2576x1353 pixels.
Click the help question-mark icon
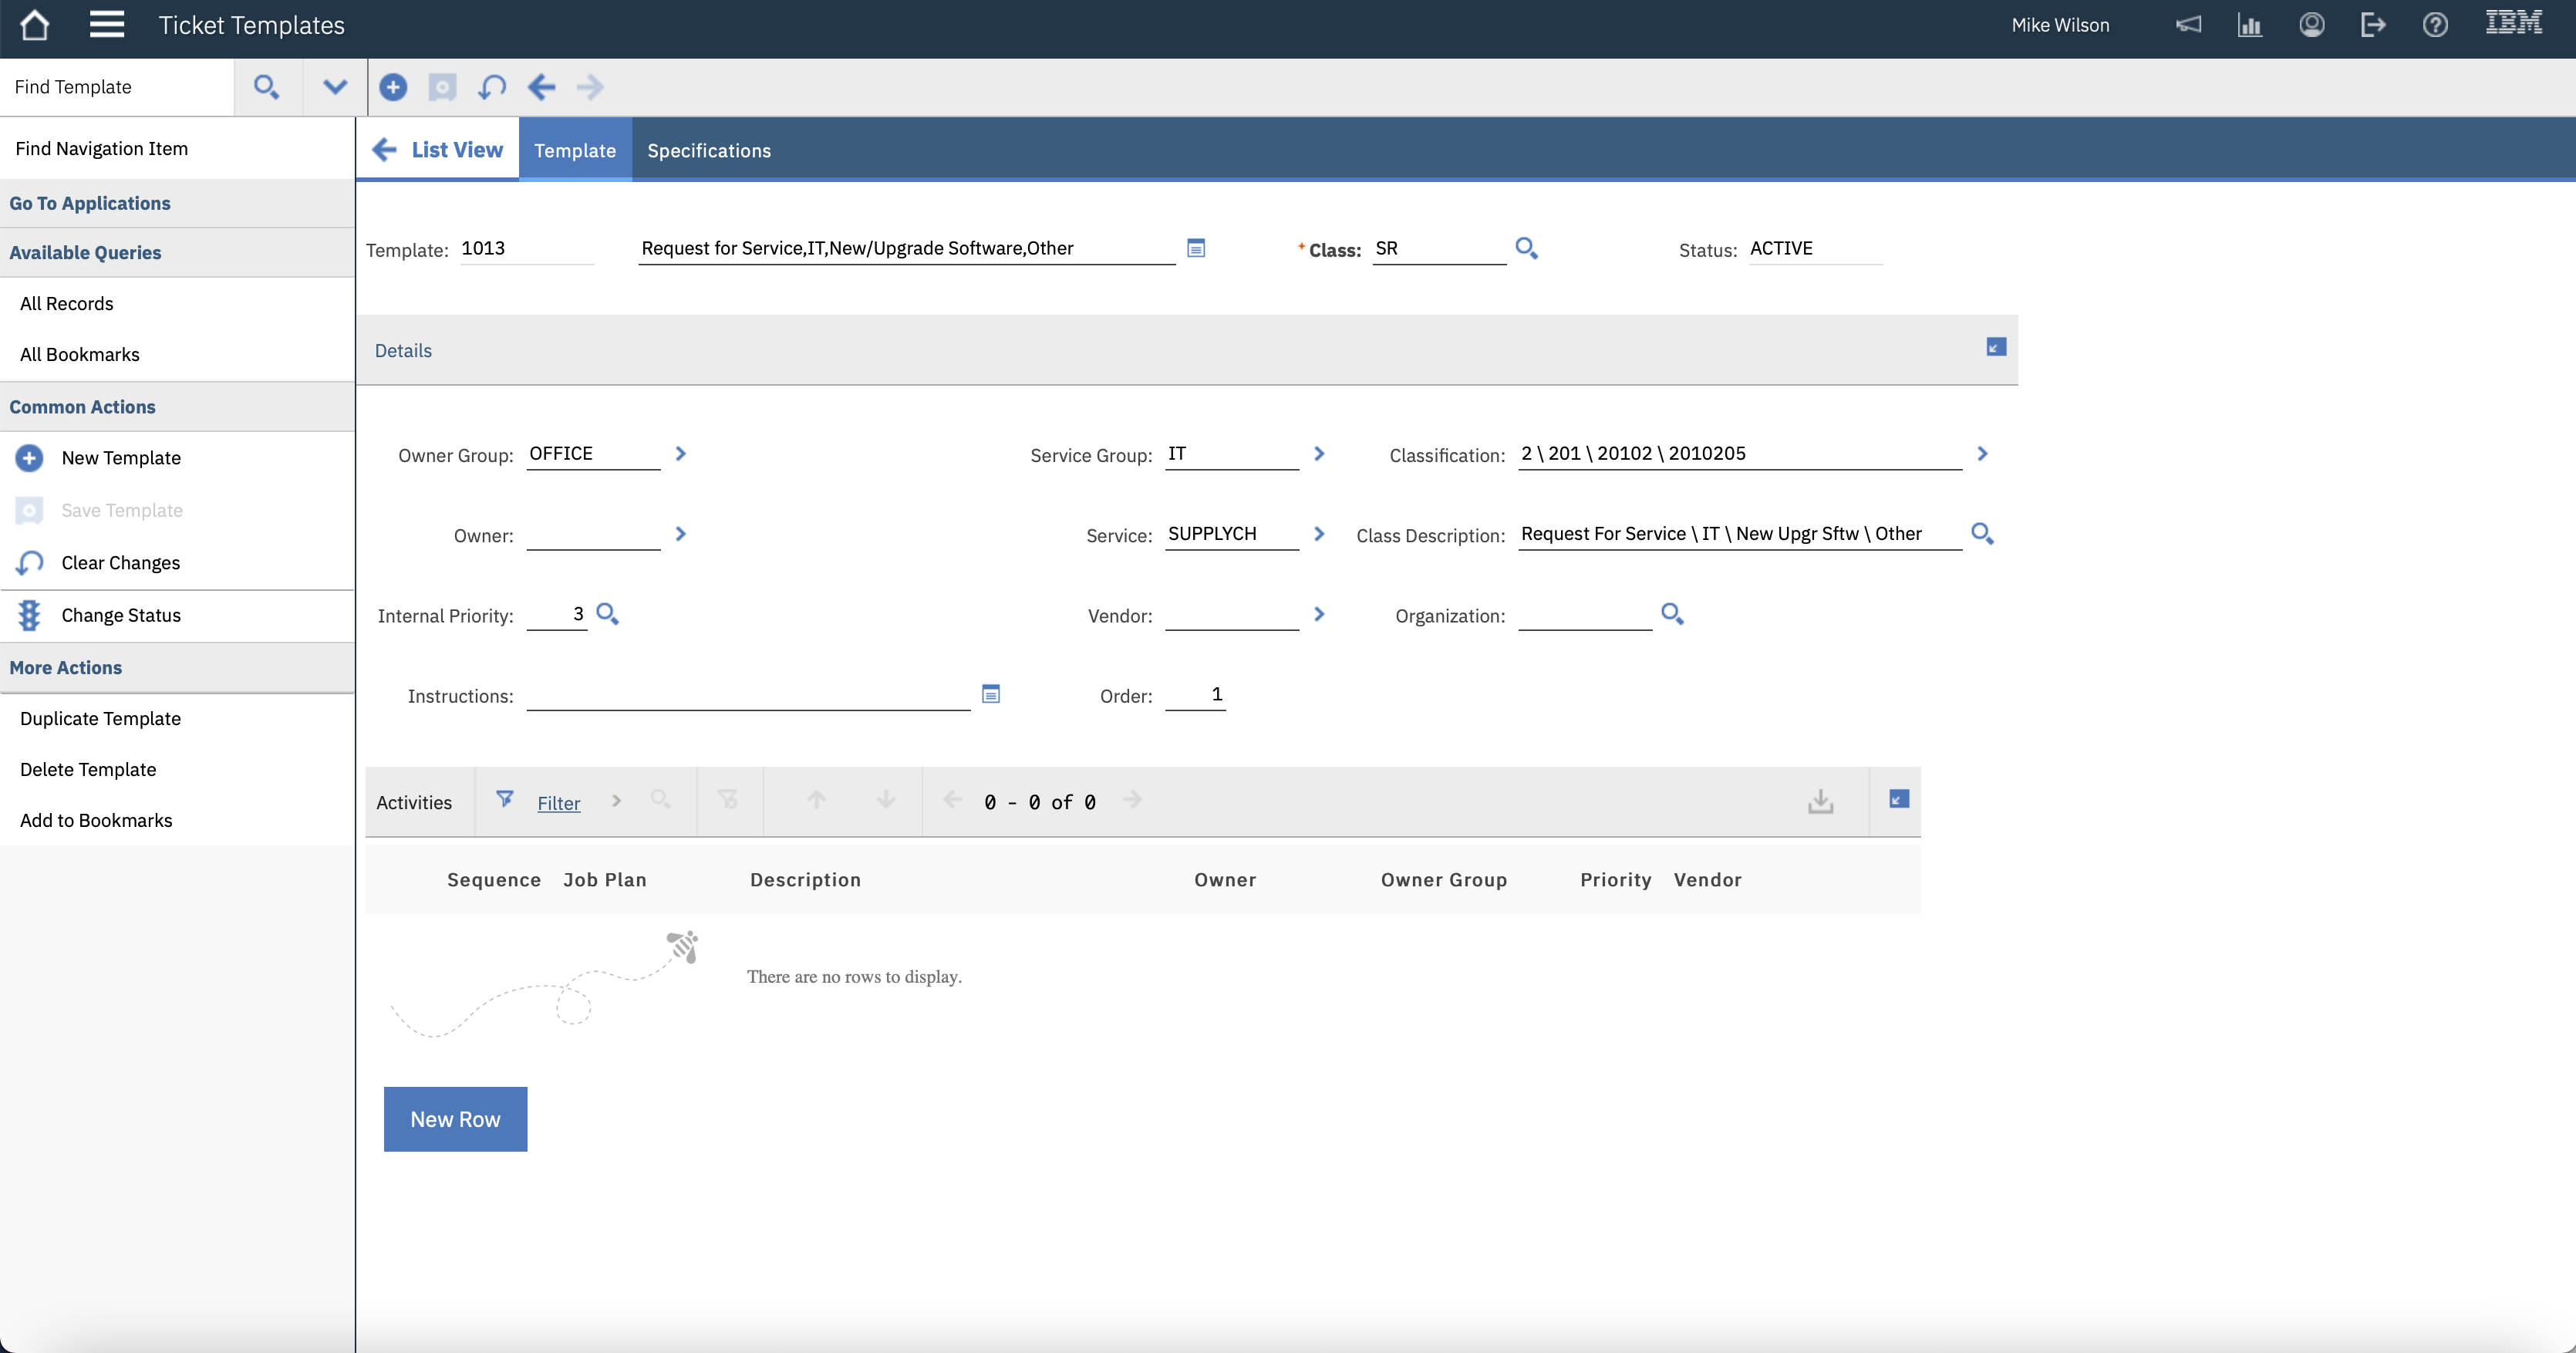2435,24
